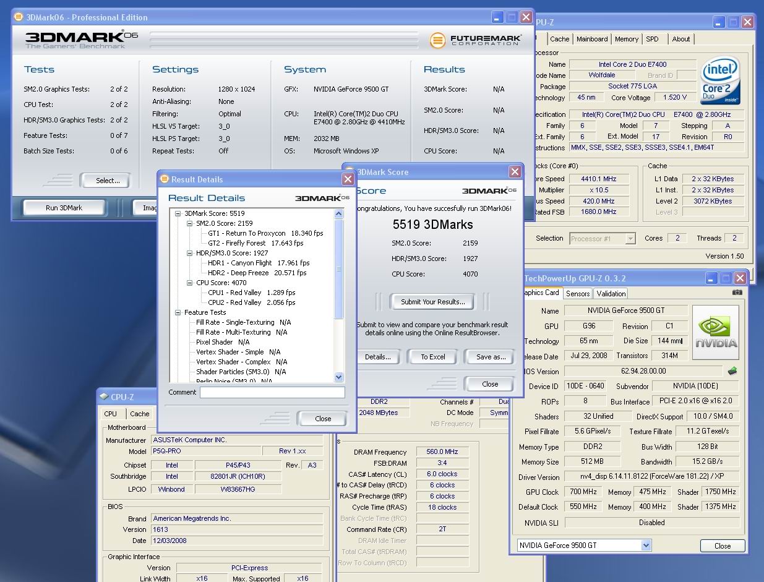Select Fill Rate - Single-Texturing row
Screen dimensions: 764x582
243,322
